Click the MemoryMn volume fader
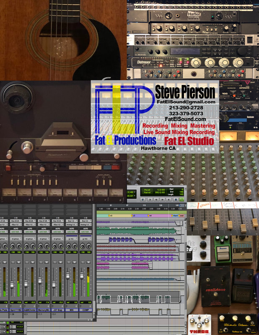Image resolution: width=259 pixels, height=335 pixels. pyautogui.click(x=40, y=280)
